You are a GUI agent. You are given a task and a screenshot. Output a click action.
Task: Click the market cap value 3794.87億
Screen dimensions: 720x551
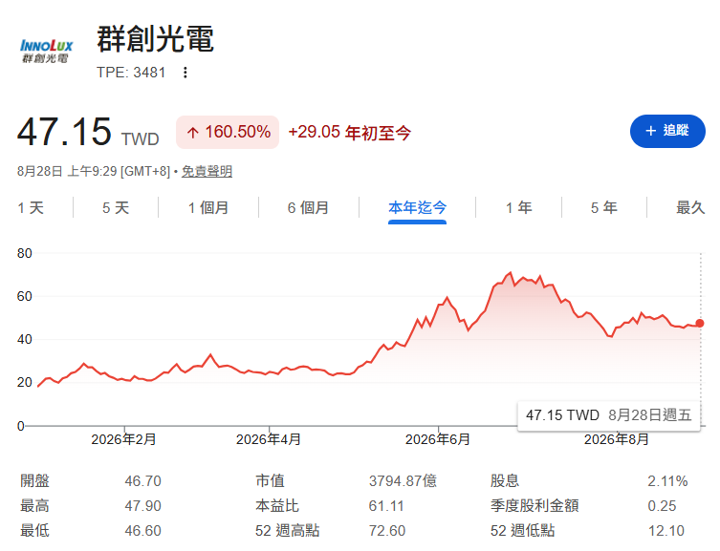pos(403,481)
